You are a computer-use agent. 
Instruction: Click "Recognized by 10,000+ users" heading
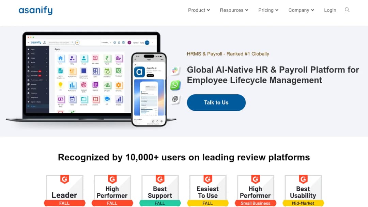pyautogui.click(x=184, y=157)
